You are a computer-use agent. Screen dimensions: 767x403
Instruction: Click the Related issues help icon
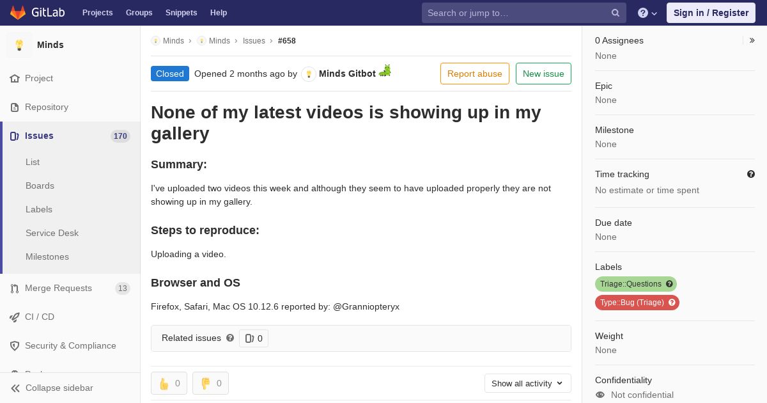230,338
